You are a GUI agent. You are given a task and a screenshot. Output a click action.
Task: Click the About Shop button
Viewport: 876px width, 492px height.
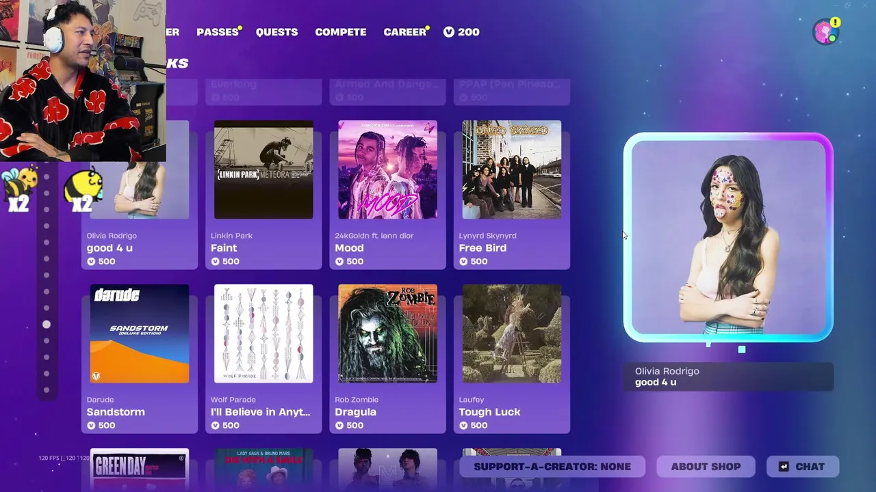[x=706, y=467]
